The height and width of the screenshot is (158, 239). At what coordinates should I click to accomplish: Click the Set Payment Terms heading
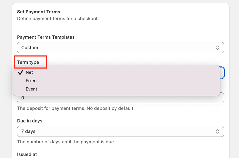click(x=39, y=12)
